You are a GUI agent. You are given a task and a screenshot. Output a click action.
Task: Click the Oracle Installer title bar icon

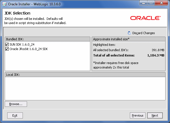pos(4,4)
